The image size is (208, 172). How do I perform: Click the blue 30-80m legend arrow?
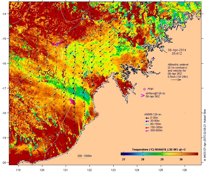pyautogui.click(x=147, y=121)
